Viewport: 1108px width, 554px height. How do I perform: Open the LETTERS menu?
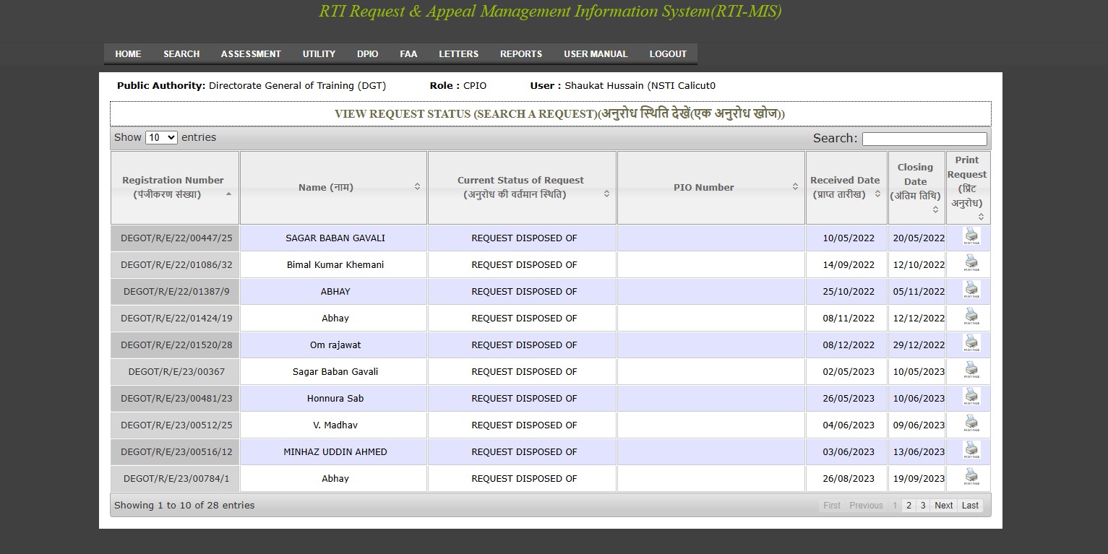458,54
